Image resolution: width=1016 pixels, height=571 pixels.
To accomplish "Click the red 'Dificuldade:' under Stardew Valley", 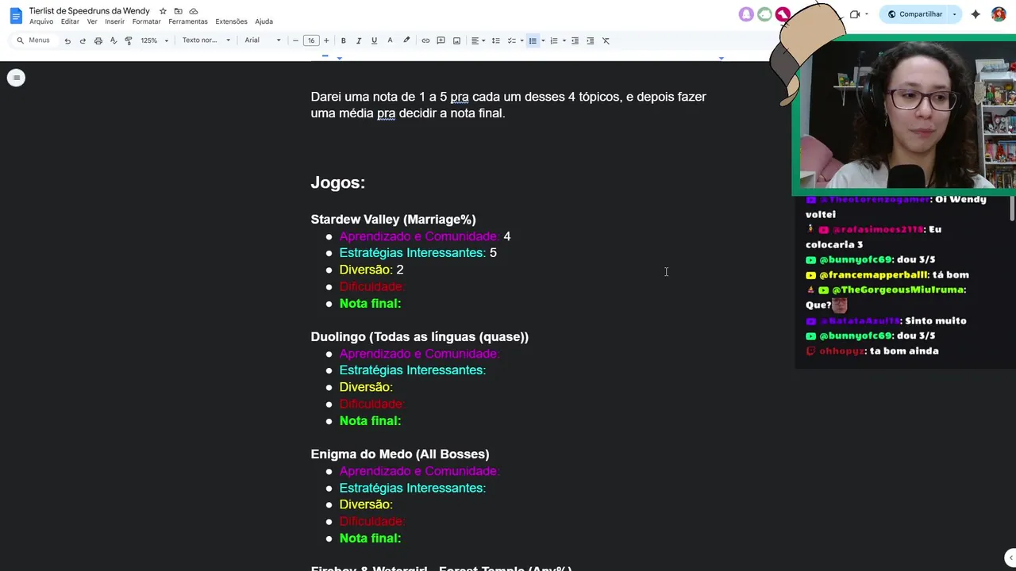I will tap(372, 286).
